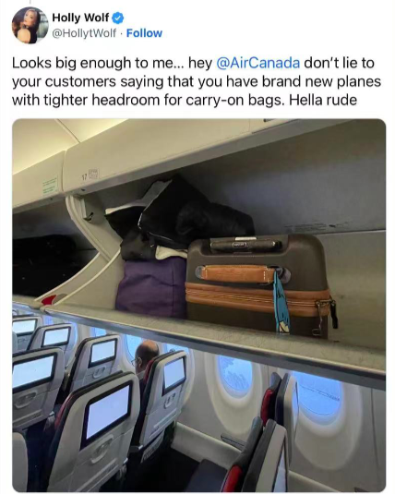Open the @HollytWolf handle
395x494 pixels.
(x=84, y=32)
